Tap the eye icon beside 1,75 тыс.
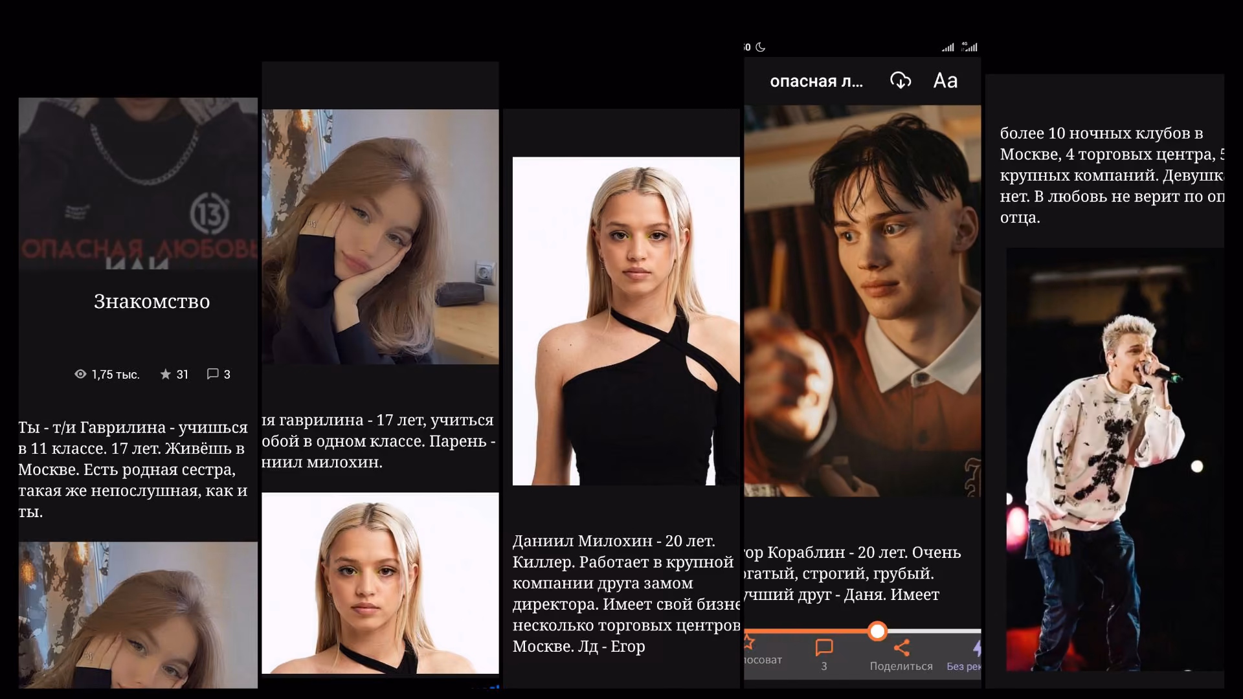Image resolution: width=1243 pixels, height=699 pixels. [80, 374]
